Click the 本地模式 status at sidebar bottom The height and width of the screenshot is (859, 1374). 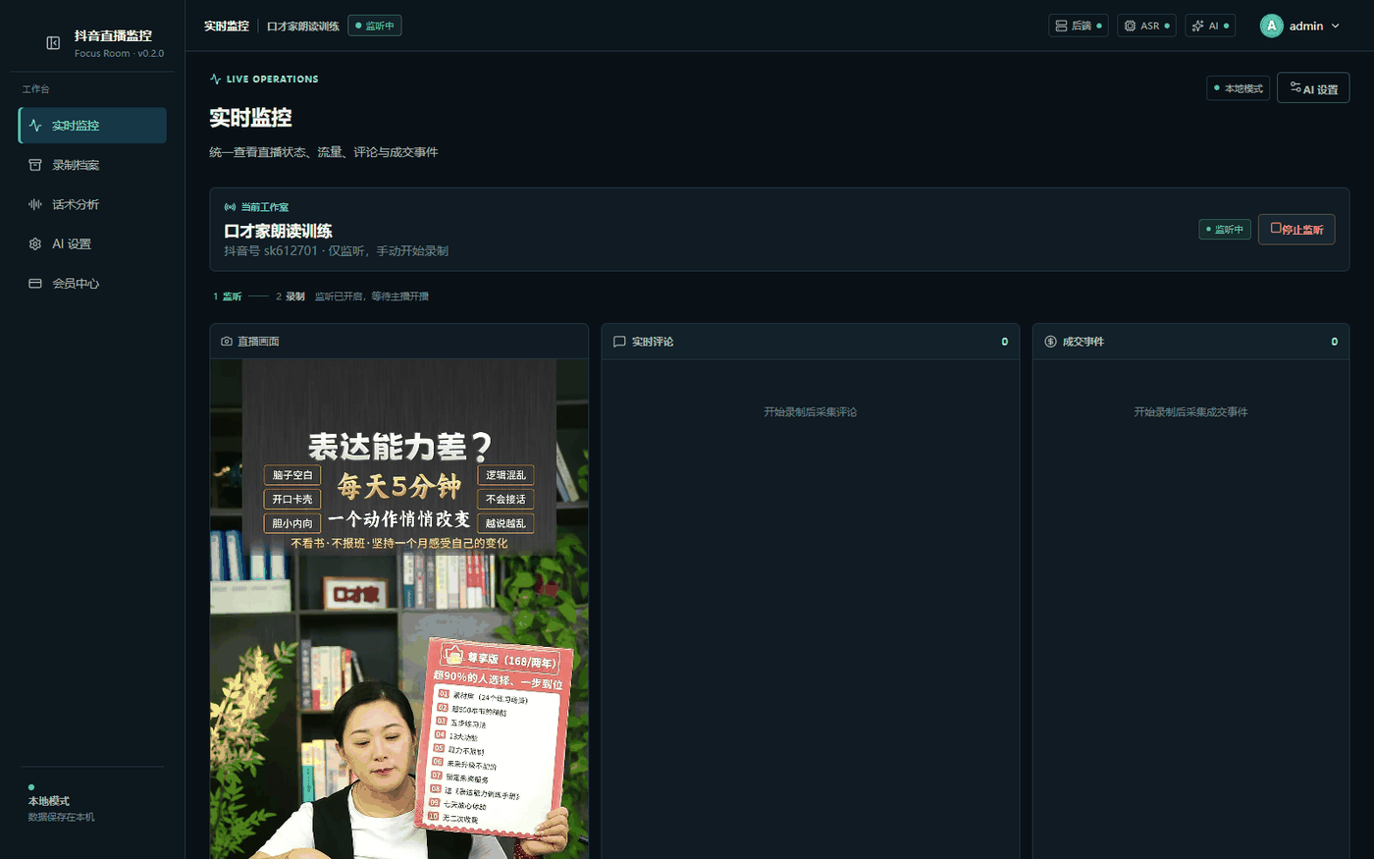click(49, 801)
